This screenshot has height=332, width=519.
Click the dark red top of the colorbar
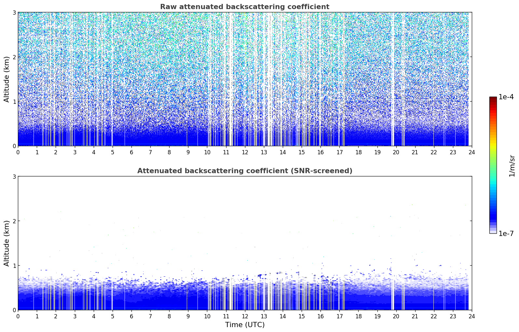click(493, 99)
